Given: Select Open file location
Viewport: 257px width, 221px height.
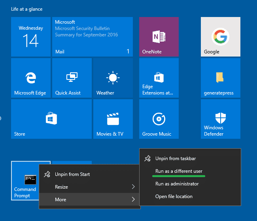Looking at the screenshot, I should pos(190,196).
